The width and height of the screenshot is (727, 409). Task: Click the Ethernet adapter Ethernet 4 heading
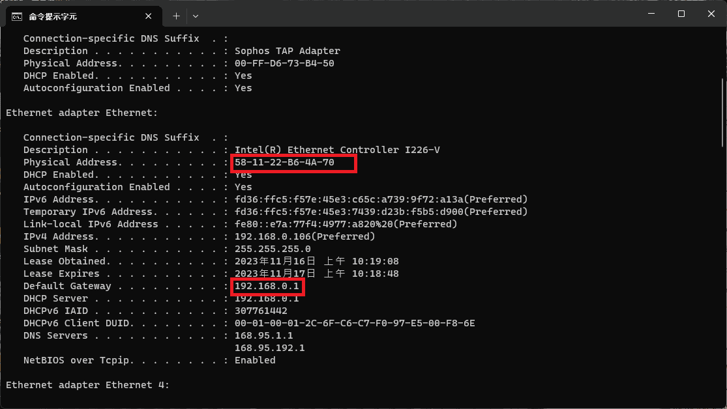tap(87, 385)
